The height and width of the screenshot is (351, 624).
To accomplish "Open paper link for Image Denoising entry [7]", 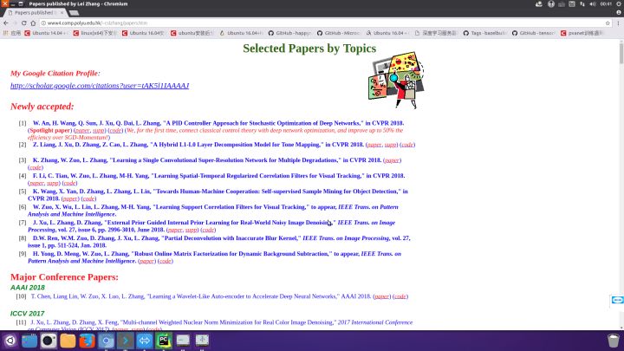I will click(175, 230).
